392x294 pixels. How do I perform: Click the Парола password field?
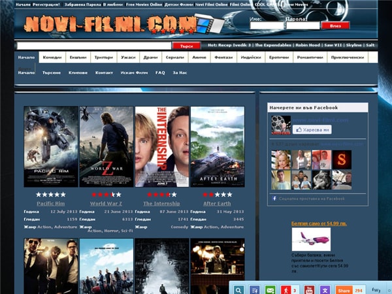pyautogui.click(x=302, y=25)
